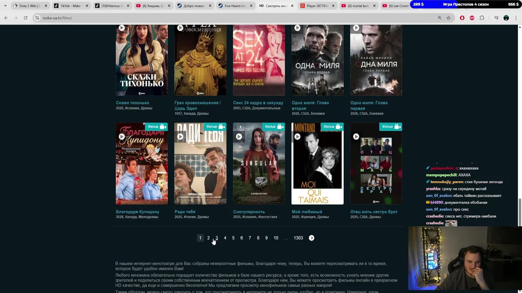
Task: Click the Фильм camera badge on Ради тебя
Action: click(215, 127)
